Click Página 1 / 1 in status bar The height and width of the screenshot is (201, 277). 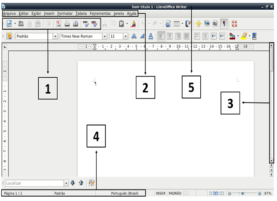click(13, 193)
